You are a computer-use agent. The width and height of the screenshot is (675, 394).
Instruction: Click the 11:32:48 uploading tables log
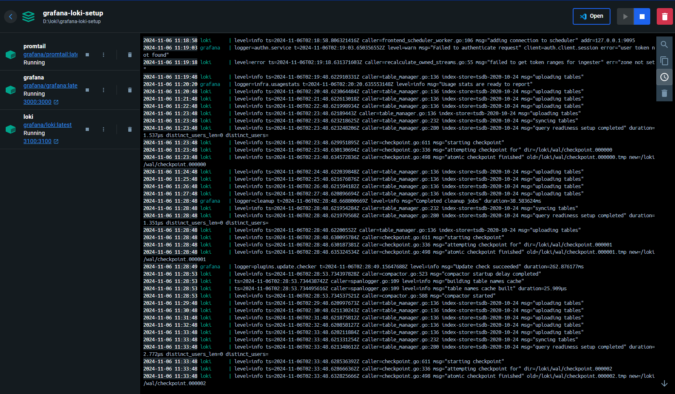pyautogui.click(x=363, y=325)
